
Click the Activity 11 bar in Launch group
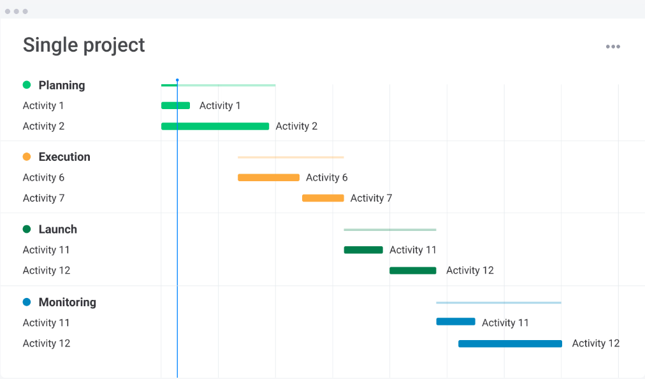pos(363,249)
